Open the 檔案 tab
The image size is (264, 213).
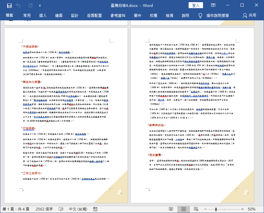(9, 16)
